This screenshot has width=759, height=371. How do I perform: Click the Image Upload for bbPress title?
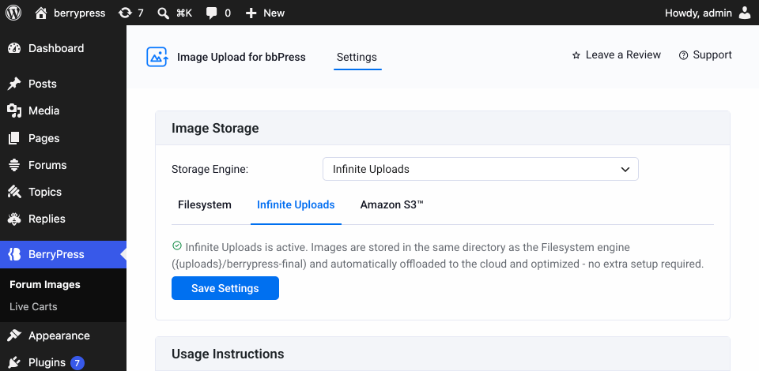pos(241,57)
